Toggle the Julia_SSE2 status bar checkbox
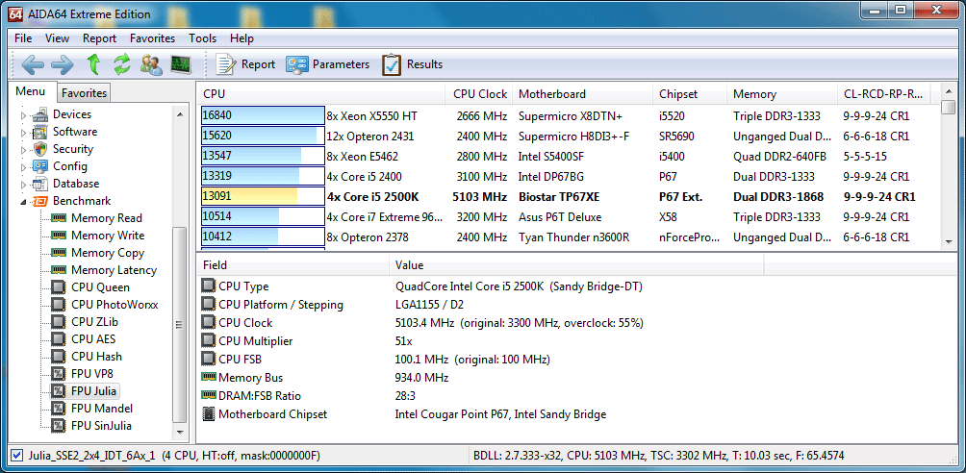 (x=17, y=456)
